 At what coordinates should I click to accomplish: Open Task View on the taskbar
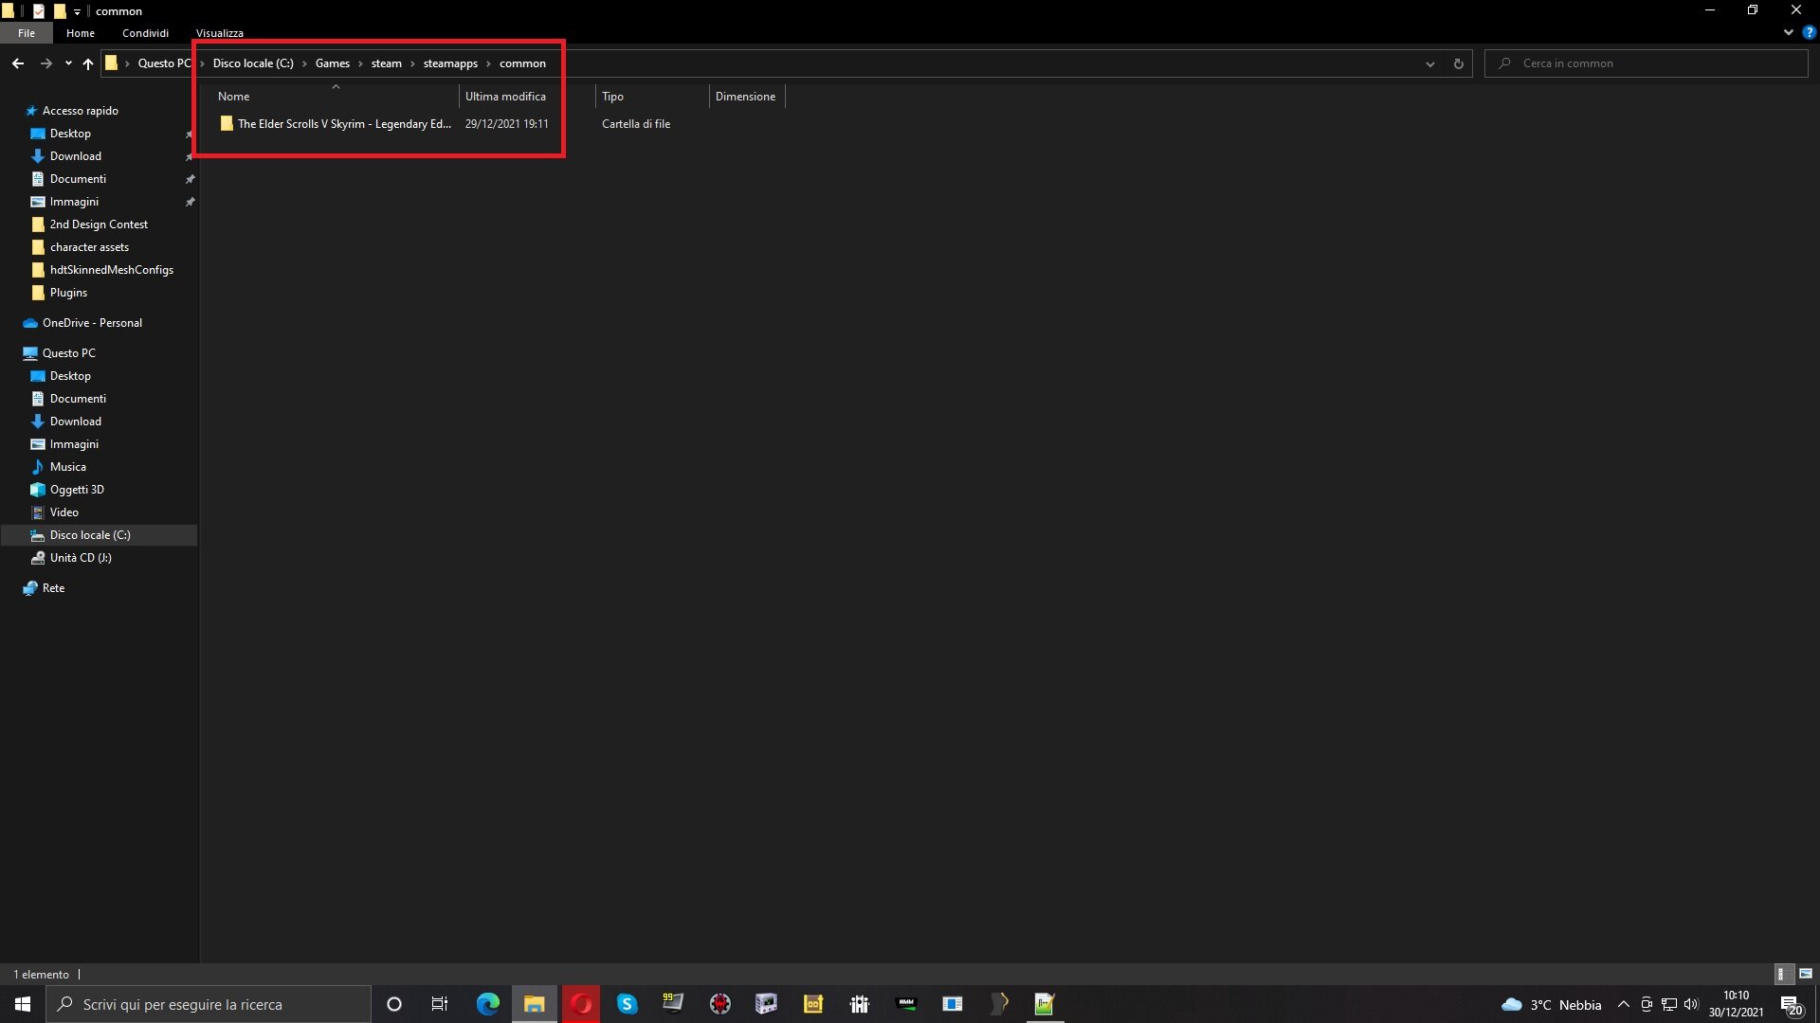(x=440, y=1004)
